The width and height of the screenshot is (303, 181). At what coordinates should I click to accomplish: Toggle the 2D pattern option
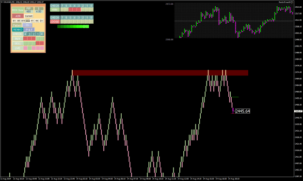27,25
